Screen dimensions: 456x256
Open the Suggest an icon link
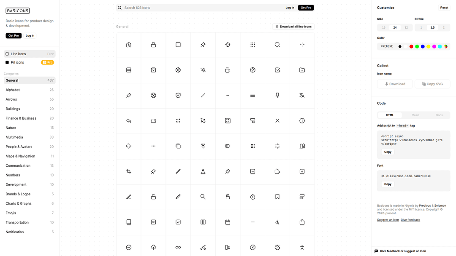(388, 220)
